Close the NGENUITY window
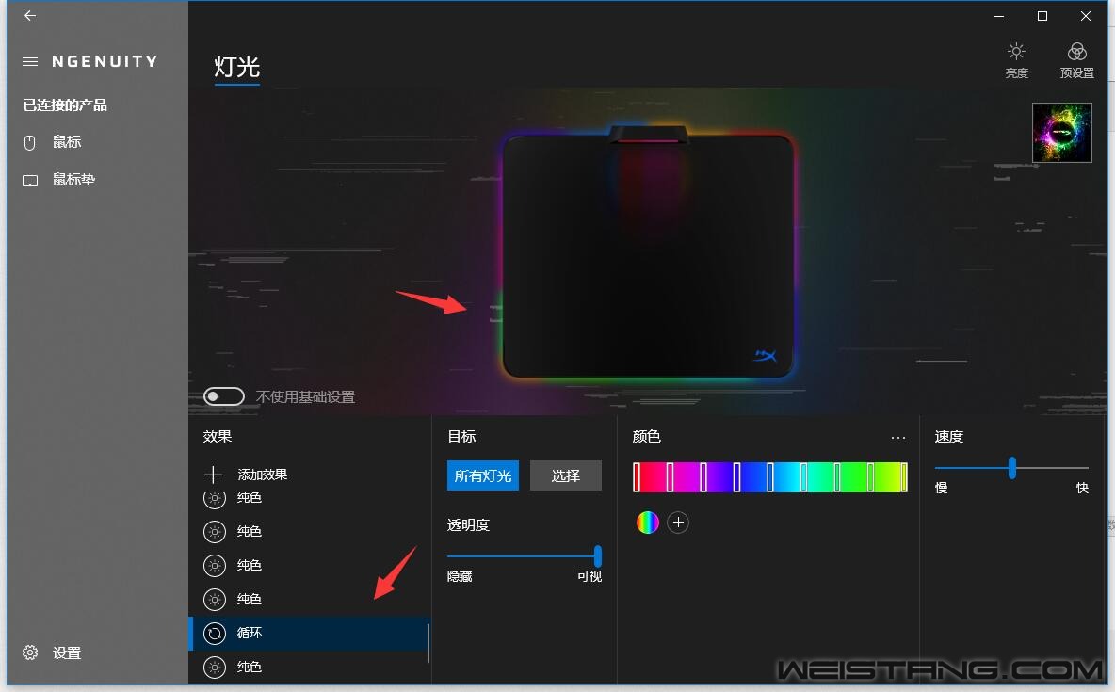This screenshot has width=1115, height=692. click(x=1085, y=16)
